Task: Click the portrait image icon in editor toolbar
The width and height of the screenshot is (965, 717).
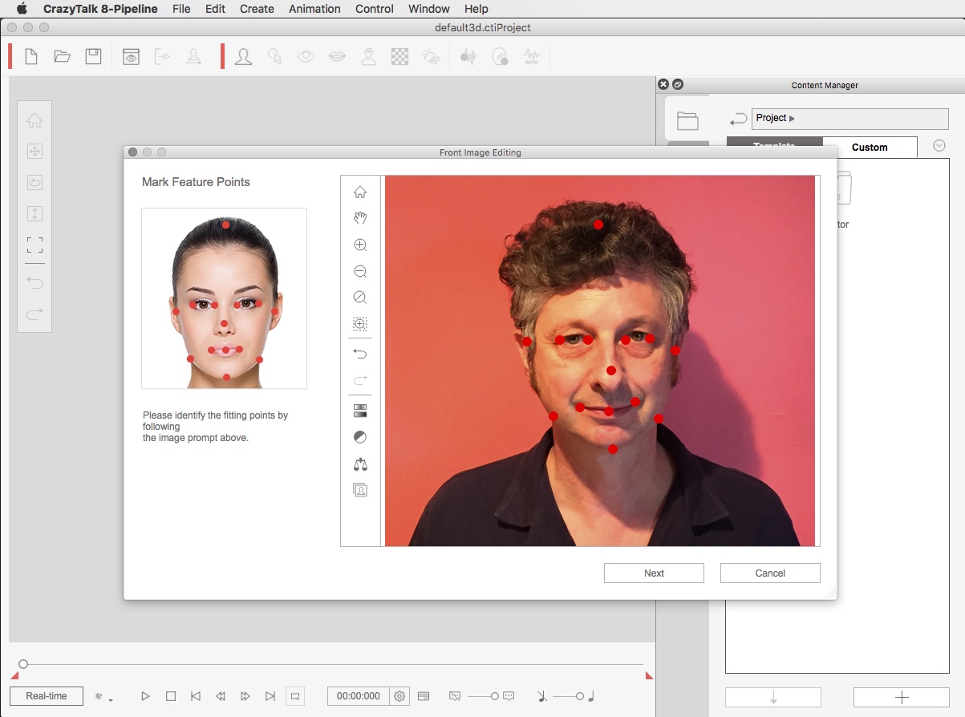Action: [360, 490]
